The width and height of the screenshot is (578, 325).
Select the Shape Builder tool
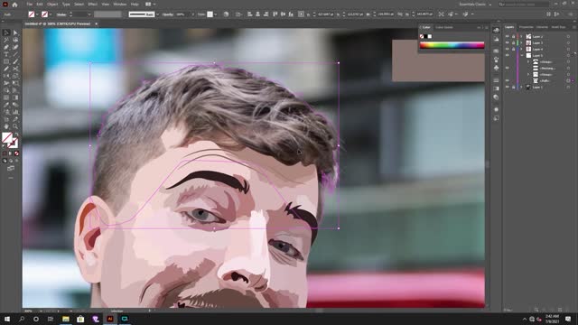tap(6, 90)
